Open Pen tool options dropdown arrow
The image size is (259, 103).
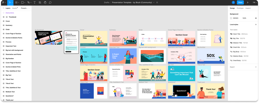pyautogui.click(x=31, y=3)
